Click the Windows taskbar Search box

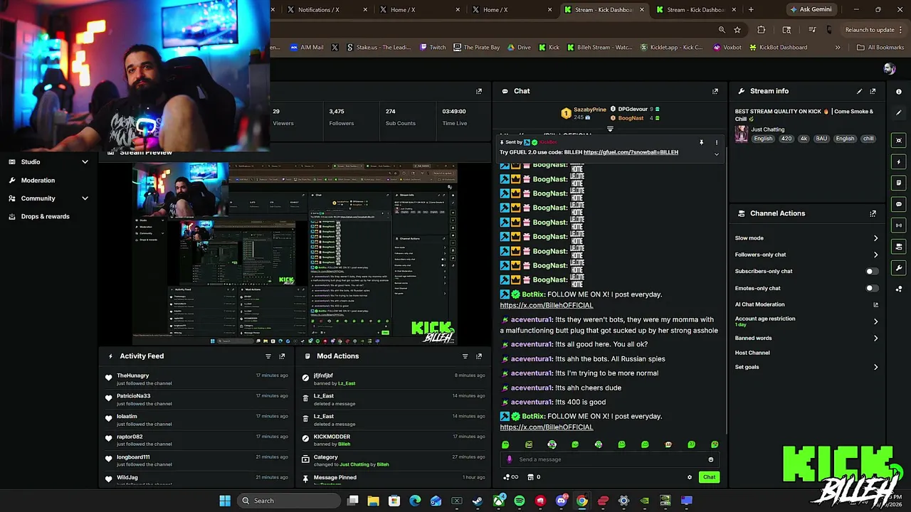tap(288, 501)
